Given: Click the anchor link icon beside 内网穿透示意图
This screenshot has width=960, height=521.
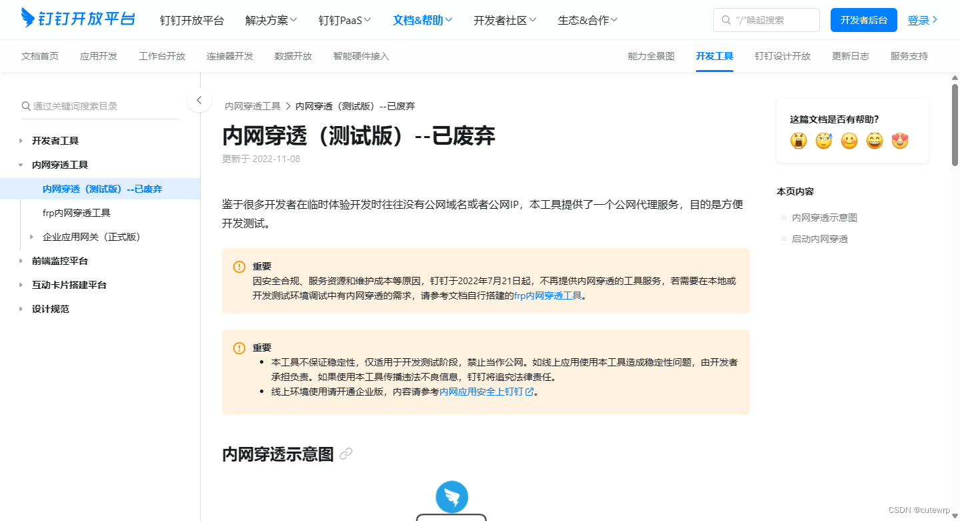Looking at the screenshot, I should point(345,454).
